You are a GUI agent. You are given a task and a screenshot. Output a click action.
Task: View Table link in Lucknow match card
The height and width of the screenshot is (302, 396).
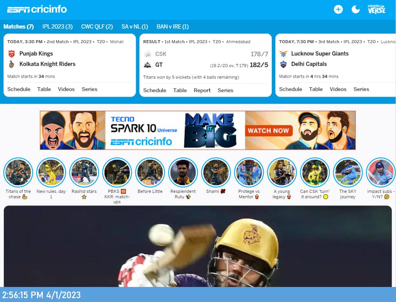coord(316,89)
